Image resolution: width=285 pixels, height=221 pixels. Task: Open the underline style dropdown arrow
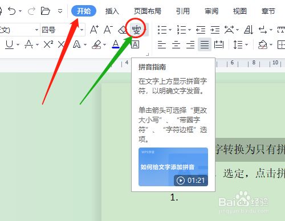[x=18, y=45]
